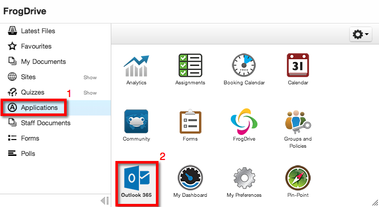This screenshot has width=379, height=207.
Task: Open the Community app
Action: coord(136,126)
